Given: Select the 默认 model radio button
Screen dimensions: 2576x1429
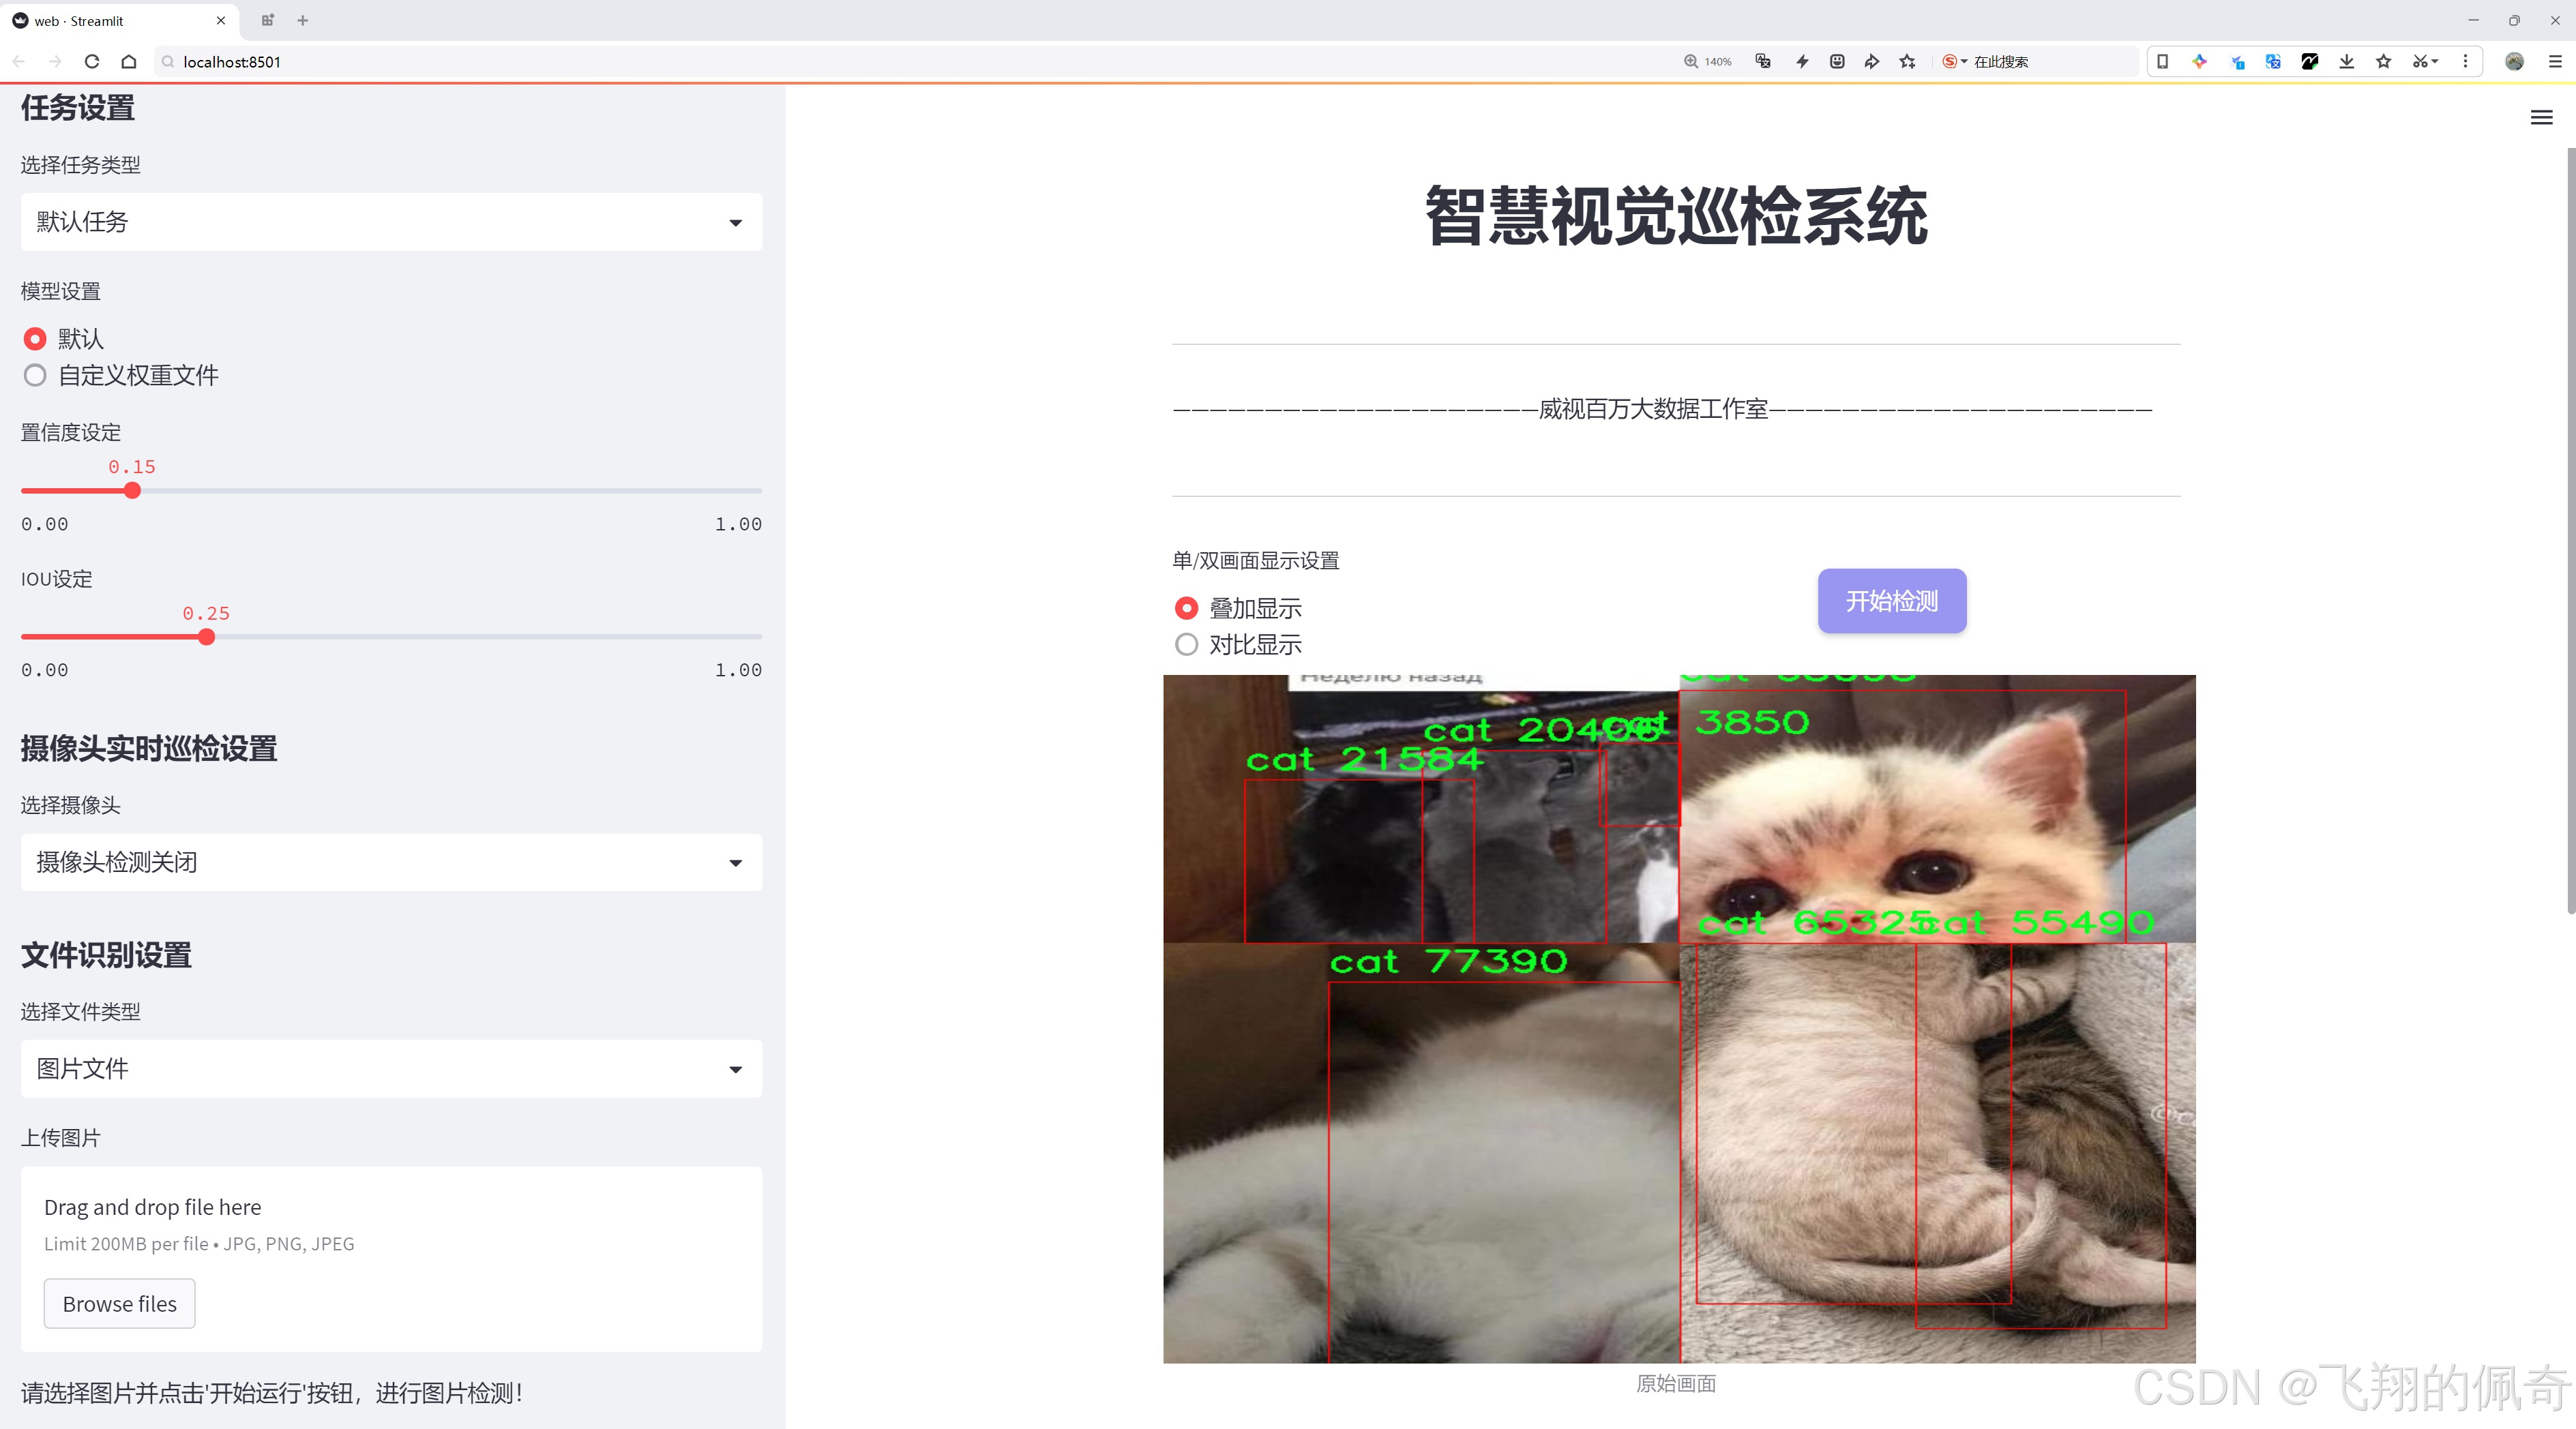Looking at the screenshot, I should click(35, 339).
